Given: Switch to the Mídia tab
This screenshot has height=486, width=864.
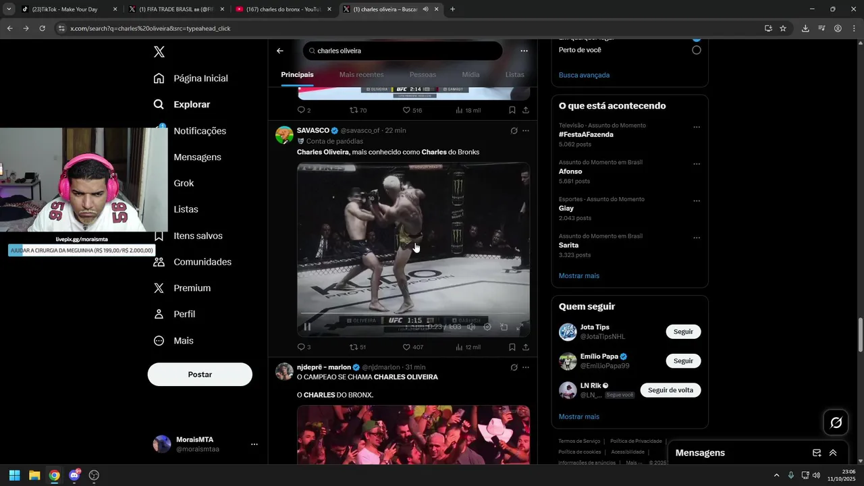Looking at the screenshot, I should (x=470, y=75).
